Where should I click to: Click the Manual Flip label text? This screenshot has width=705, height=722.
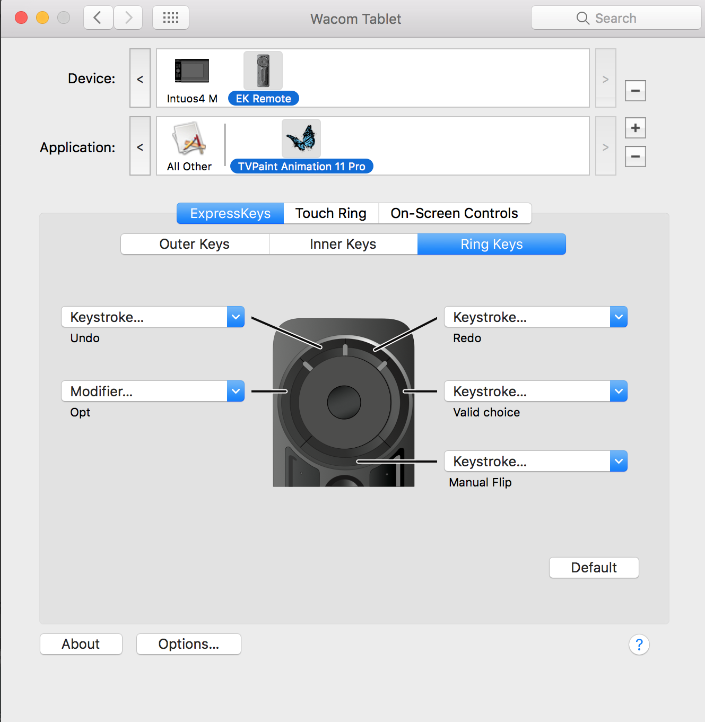[480, 482]
